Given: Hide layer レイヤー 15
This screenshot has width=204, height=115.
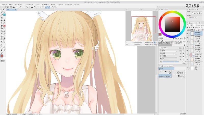Looking at the screenshot, I should (x=187, y=34).
